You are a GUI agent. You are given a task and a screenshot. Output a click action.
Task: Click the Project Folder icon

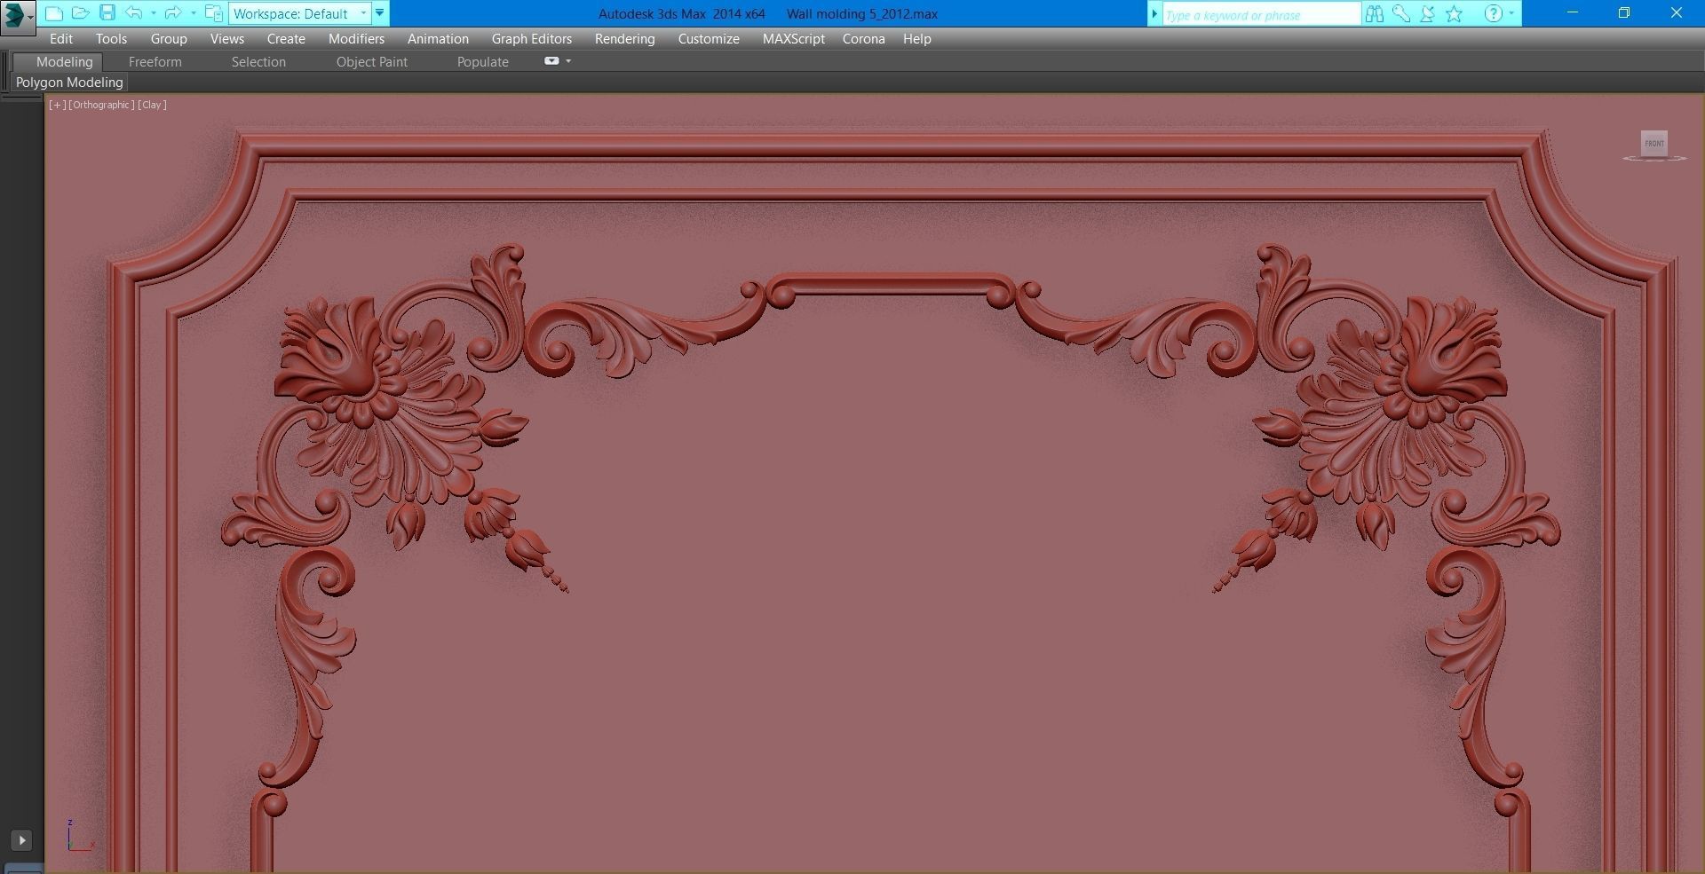click(x=213, y=13)
